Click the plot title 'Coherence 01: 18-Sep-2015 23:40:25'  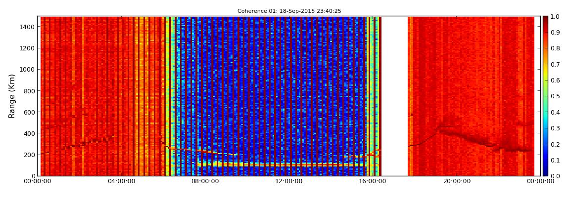[x=289, y=11]
